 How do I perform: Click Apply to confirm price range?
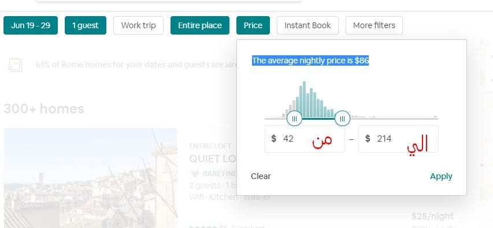pos(441,176)
